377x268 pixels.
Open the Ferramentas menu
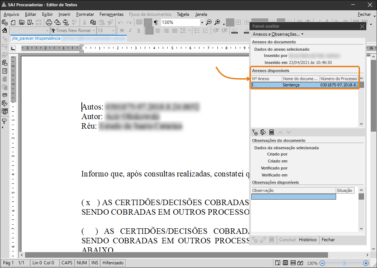click(111, 14)
